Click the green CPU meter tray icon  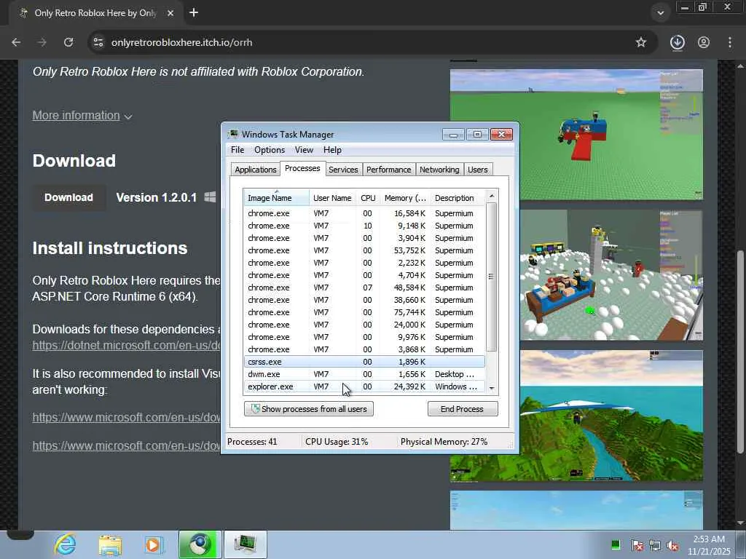click(x=616, y=545)
